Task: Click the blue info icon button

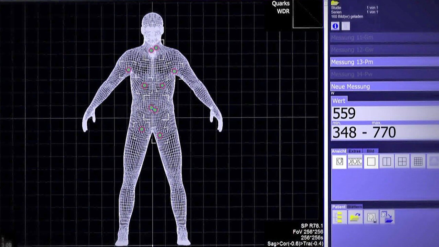Action: (x=335, y=26)
